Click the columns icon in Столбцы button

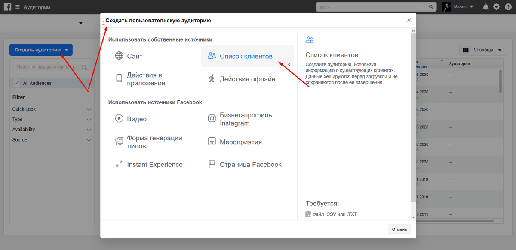465,50
